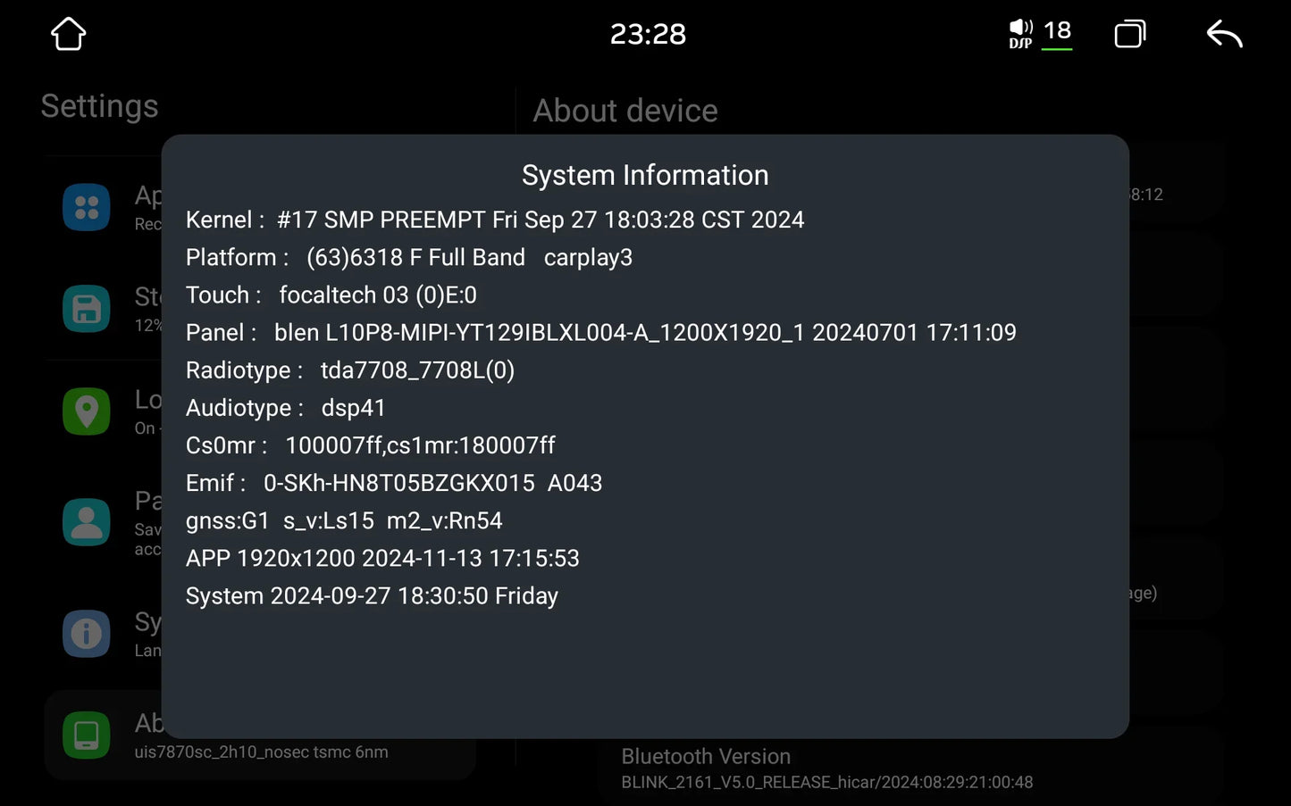The height and width of the screenshot is (806, 1291).
Task: Tap the 23:28 clock display
Action: coord(648,34)
